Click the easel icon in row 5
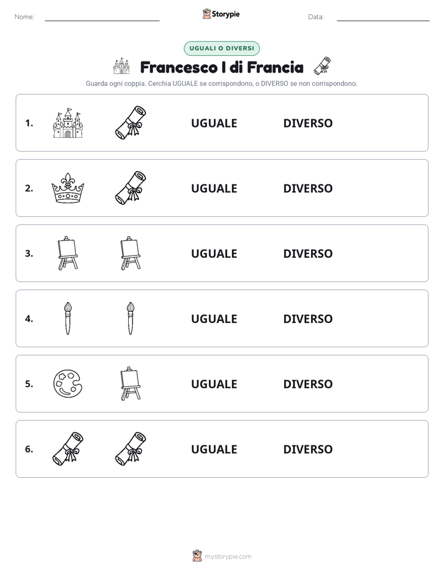This screenshot has width=444, height=574. point(131,384)
